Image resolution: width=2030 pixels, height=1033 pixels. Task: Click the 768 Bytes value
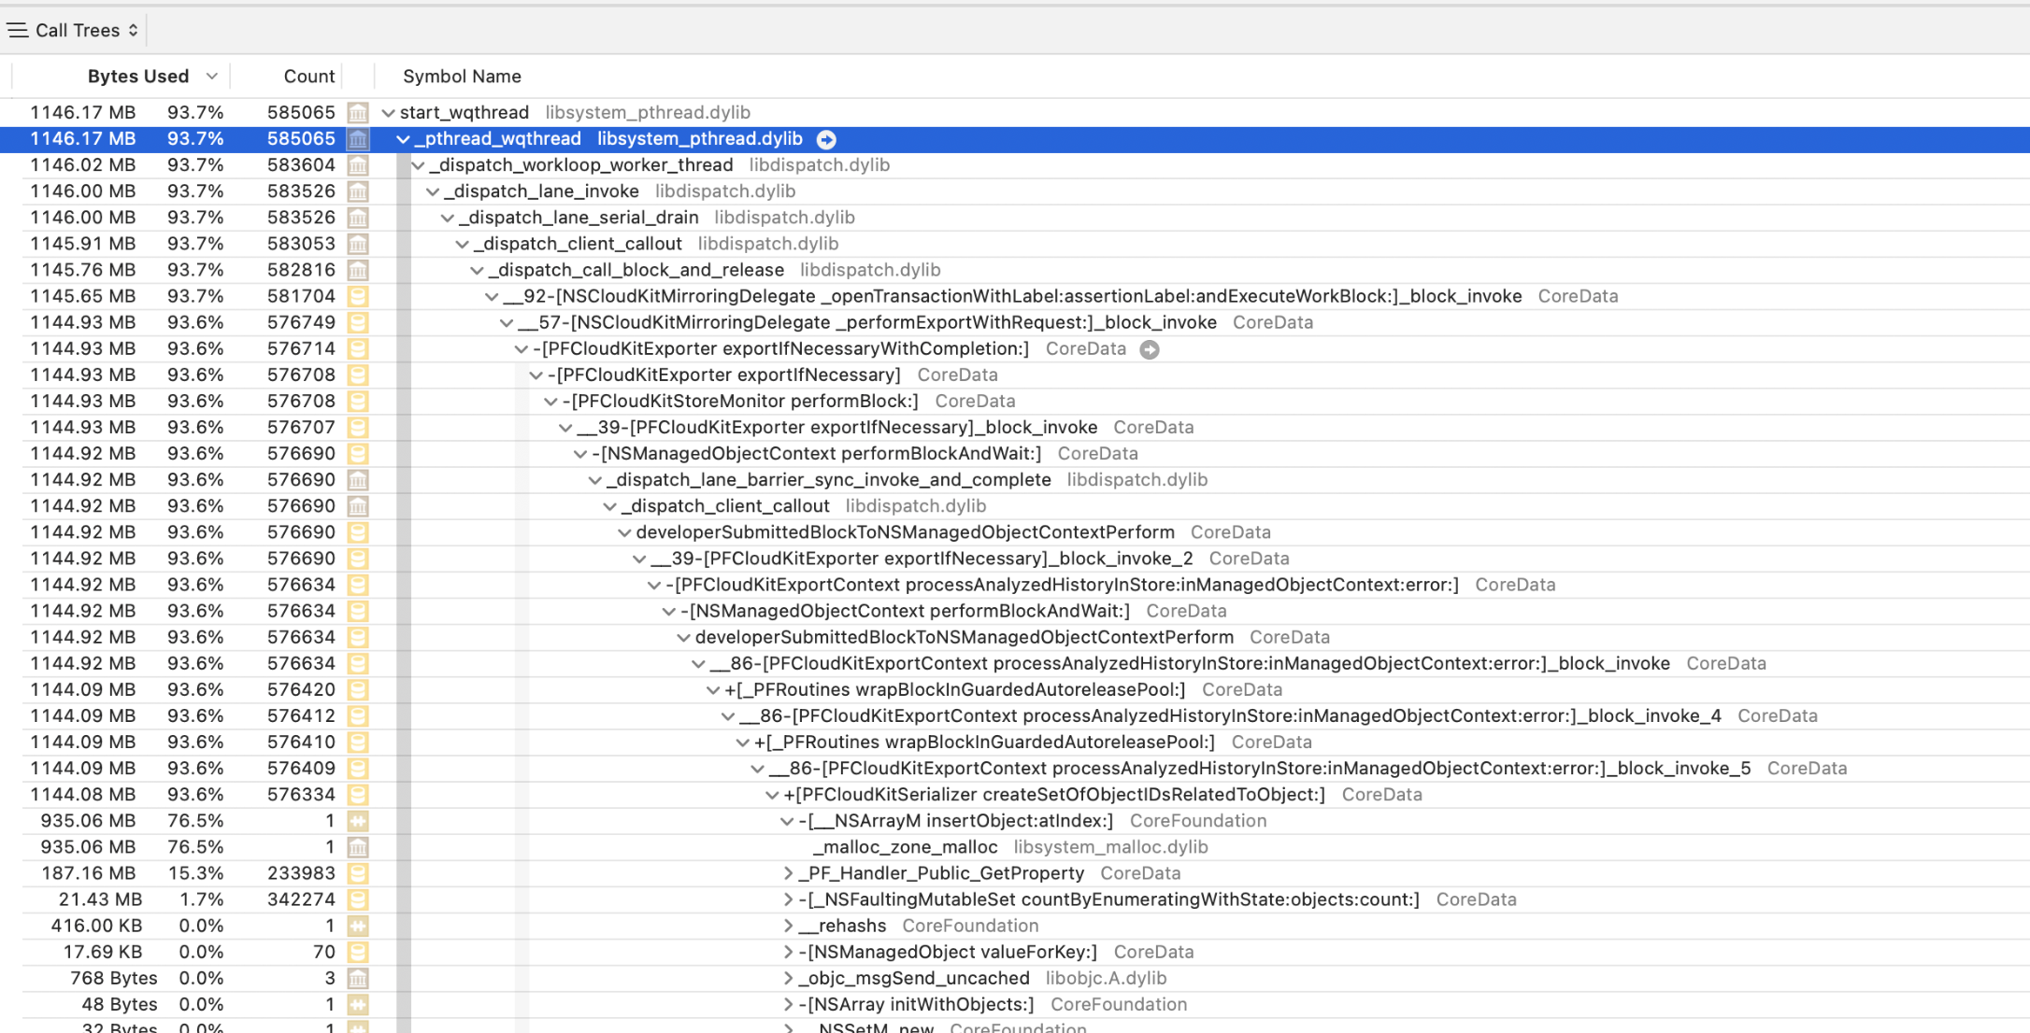click(x=113, y=978)
